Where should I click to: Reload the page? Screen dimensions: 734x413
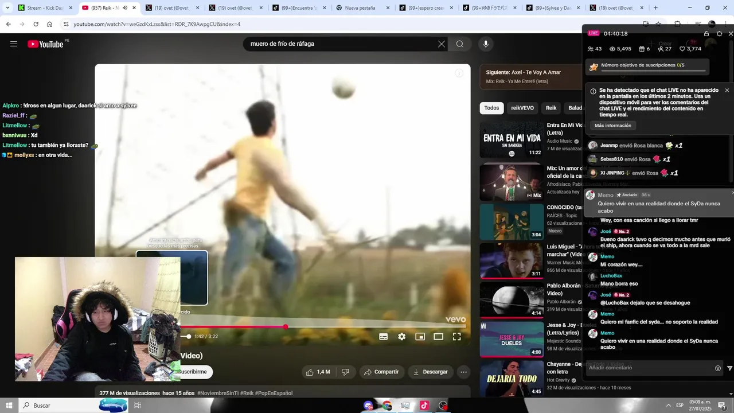pyautogui.click(x=36, y=24)
